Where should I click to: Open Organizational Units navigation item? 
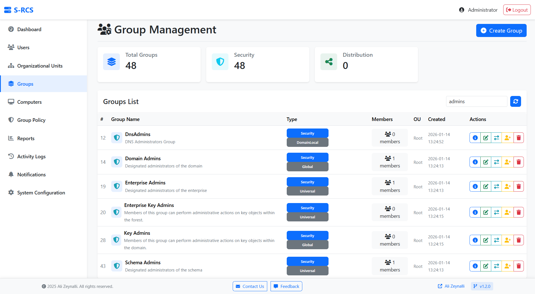coord(39,66)
